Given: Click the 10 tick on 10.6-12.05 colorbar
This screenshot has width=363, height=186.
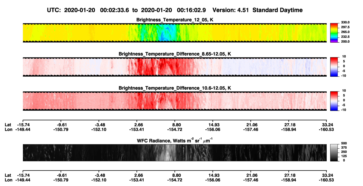Looking at the screenshot, I should tap(344, 91).
